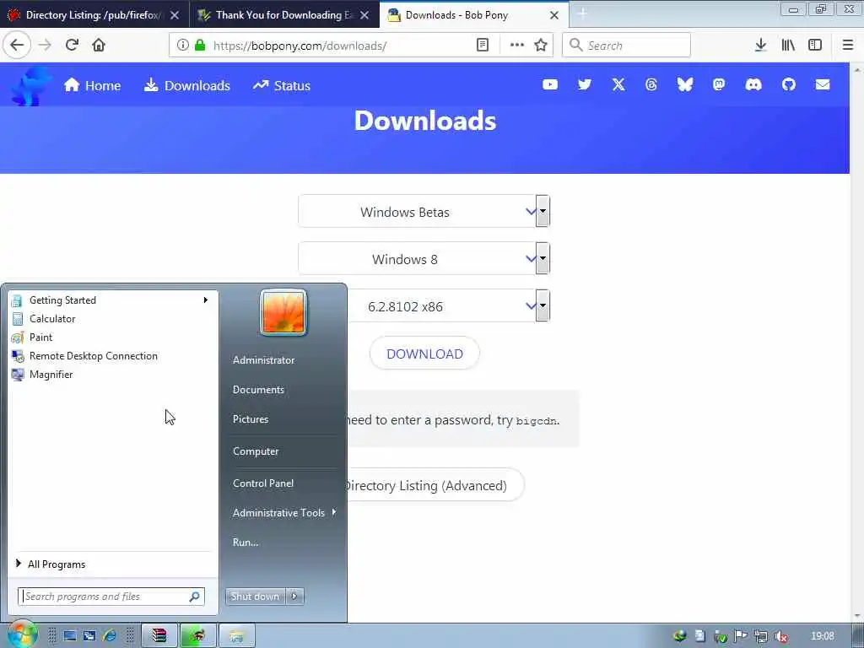Click the email envelope icon in the header
Screen dimensions: 864x648
point(822,84)
